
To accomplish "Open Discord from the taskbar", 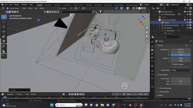I will [x=108, y=105].
